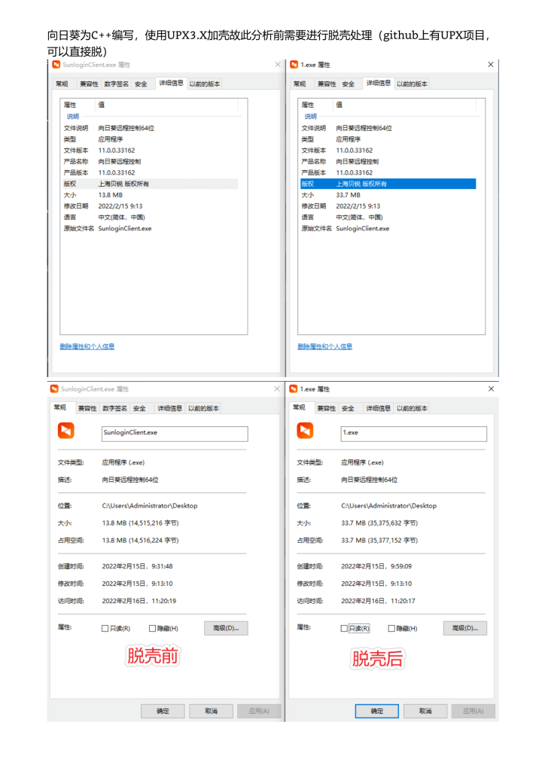
Task: Toggle 只读(R) checkbox in SunloginClient.exe window
Action: click(x=105, y=629)
